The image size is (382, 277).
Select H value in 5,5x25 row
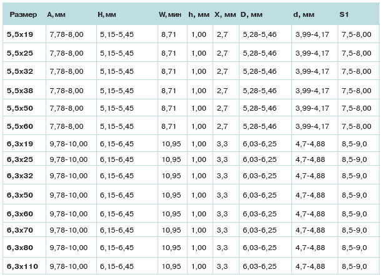pyautogui.click(x=117, y=53)
